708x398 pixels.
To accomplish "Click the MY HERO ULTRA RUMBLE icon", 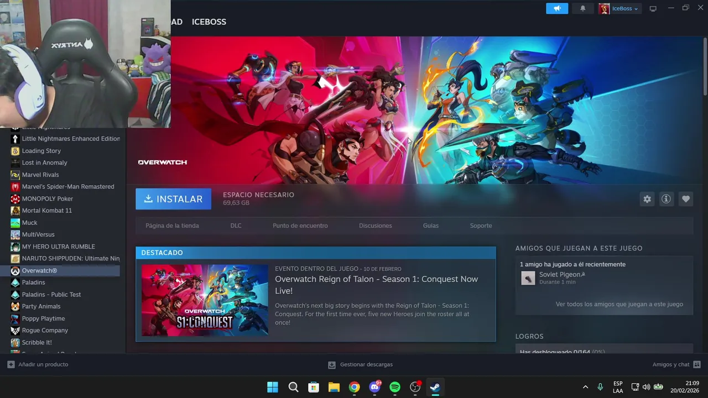I will 15,247.
